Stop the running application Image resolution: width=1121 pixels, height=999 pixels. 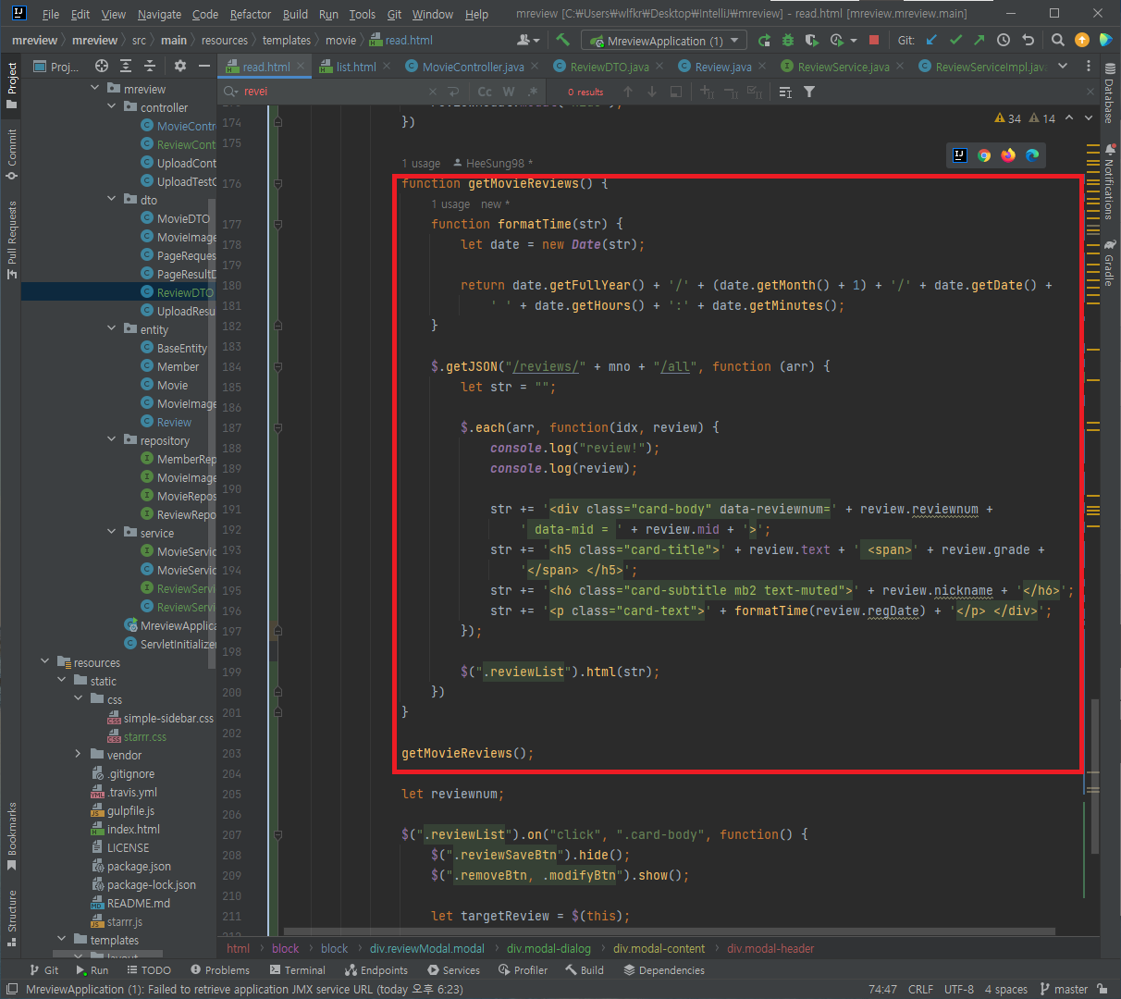click(874, 40)
